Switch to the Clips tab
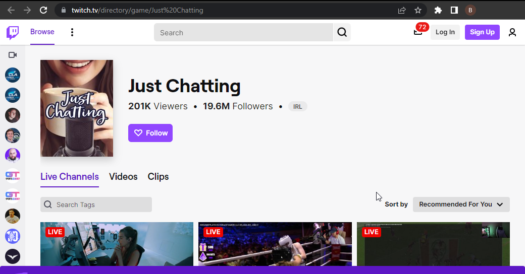 click(x=158, y=177)
